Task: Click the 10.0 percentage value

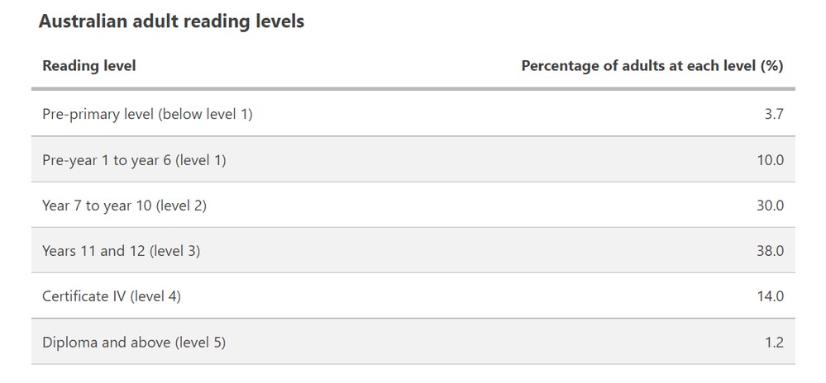Action: coord(770,160)
